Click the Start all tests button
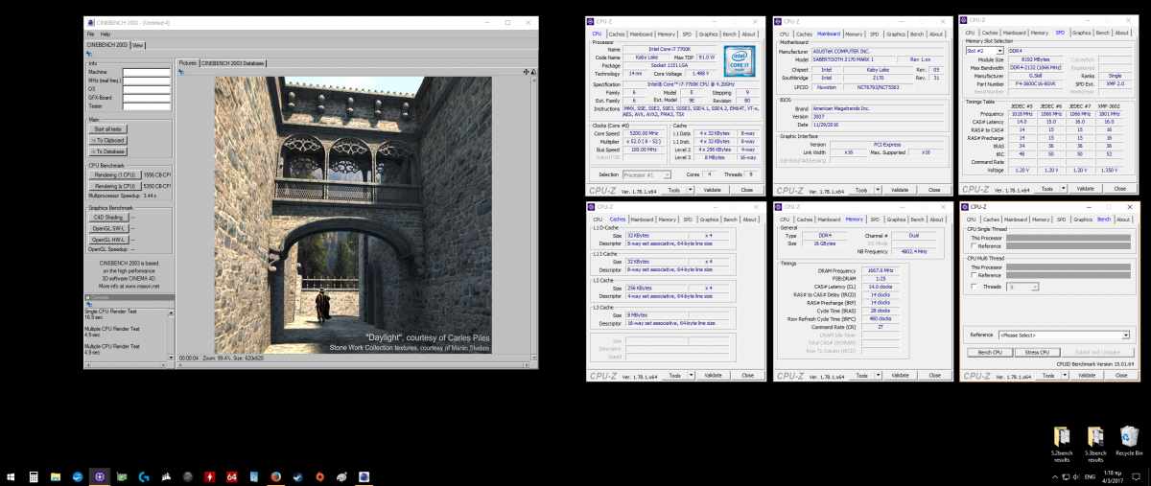1151x486 pixels. pos(107,128)
